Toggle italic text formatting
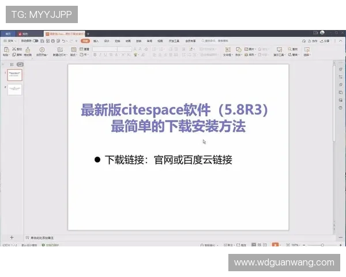The width and height of the screenshot is (346, 277). (x=100, y=55)
